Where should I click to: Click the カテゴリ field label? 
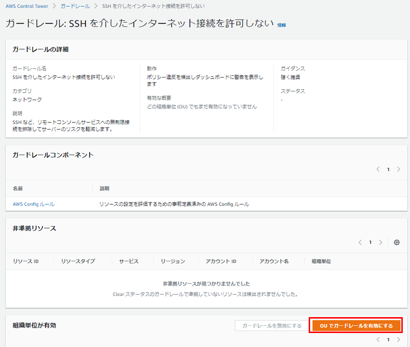click(x=22, y=91)
